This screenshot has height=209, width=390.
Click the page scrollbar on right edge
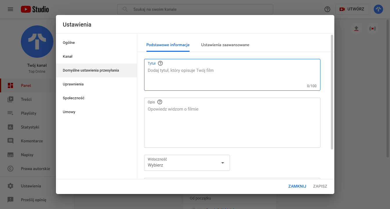[388, 88]
